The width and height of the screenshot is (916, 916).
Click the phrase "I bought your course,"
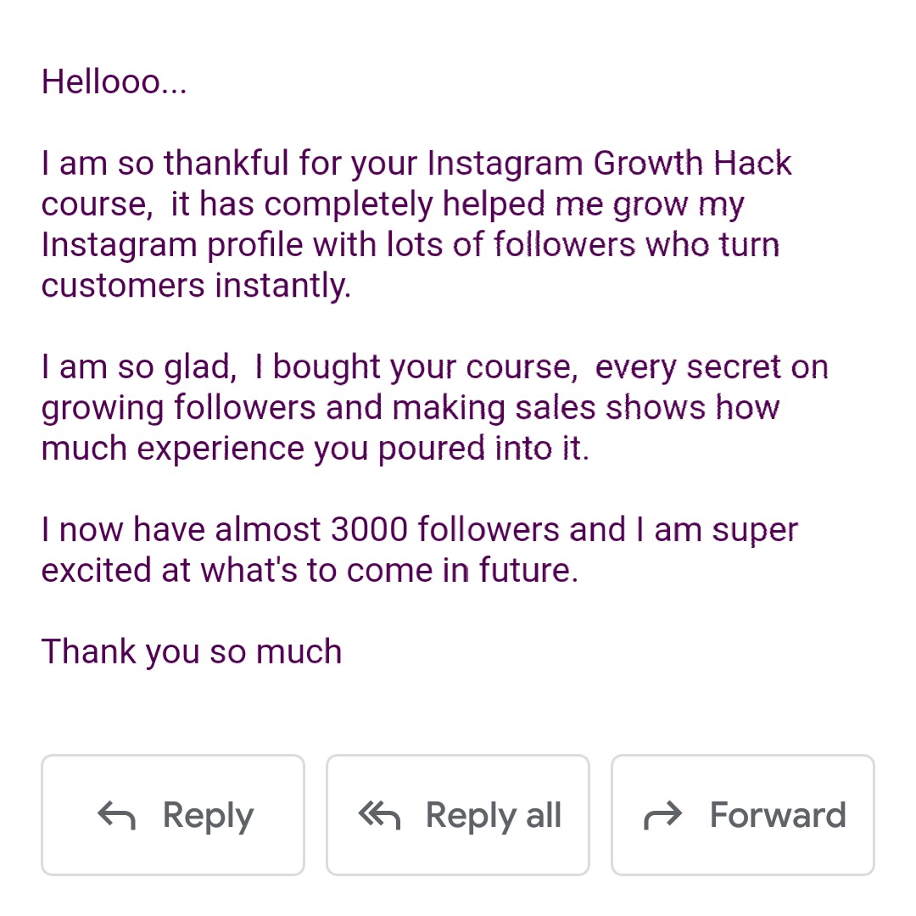[416, 367]
